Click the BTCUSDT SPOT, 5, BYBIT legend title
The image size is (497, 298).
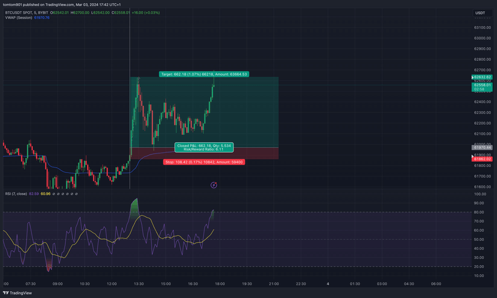pos(27,12)
